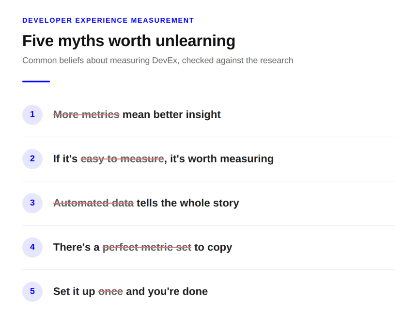
Task: Click the subtitle about measuring DevEx
Action: 158,61
